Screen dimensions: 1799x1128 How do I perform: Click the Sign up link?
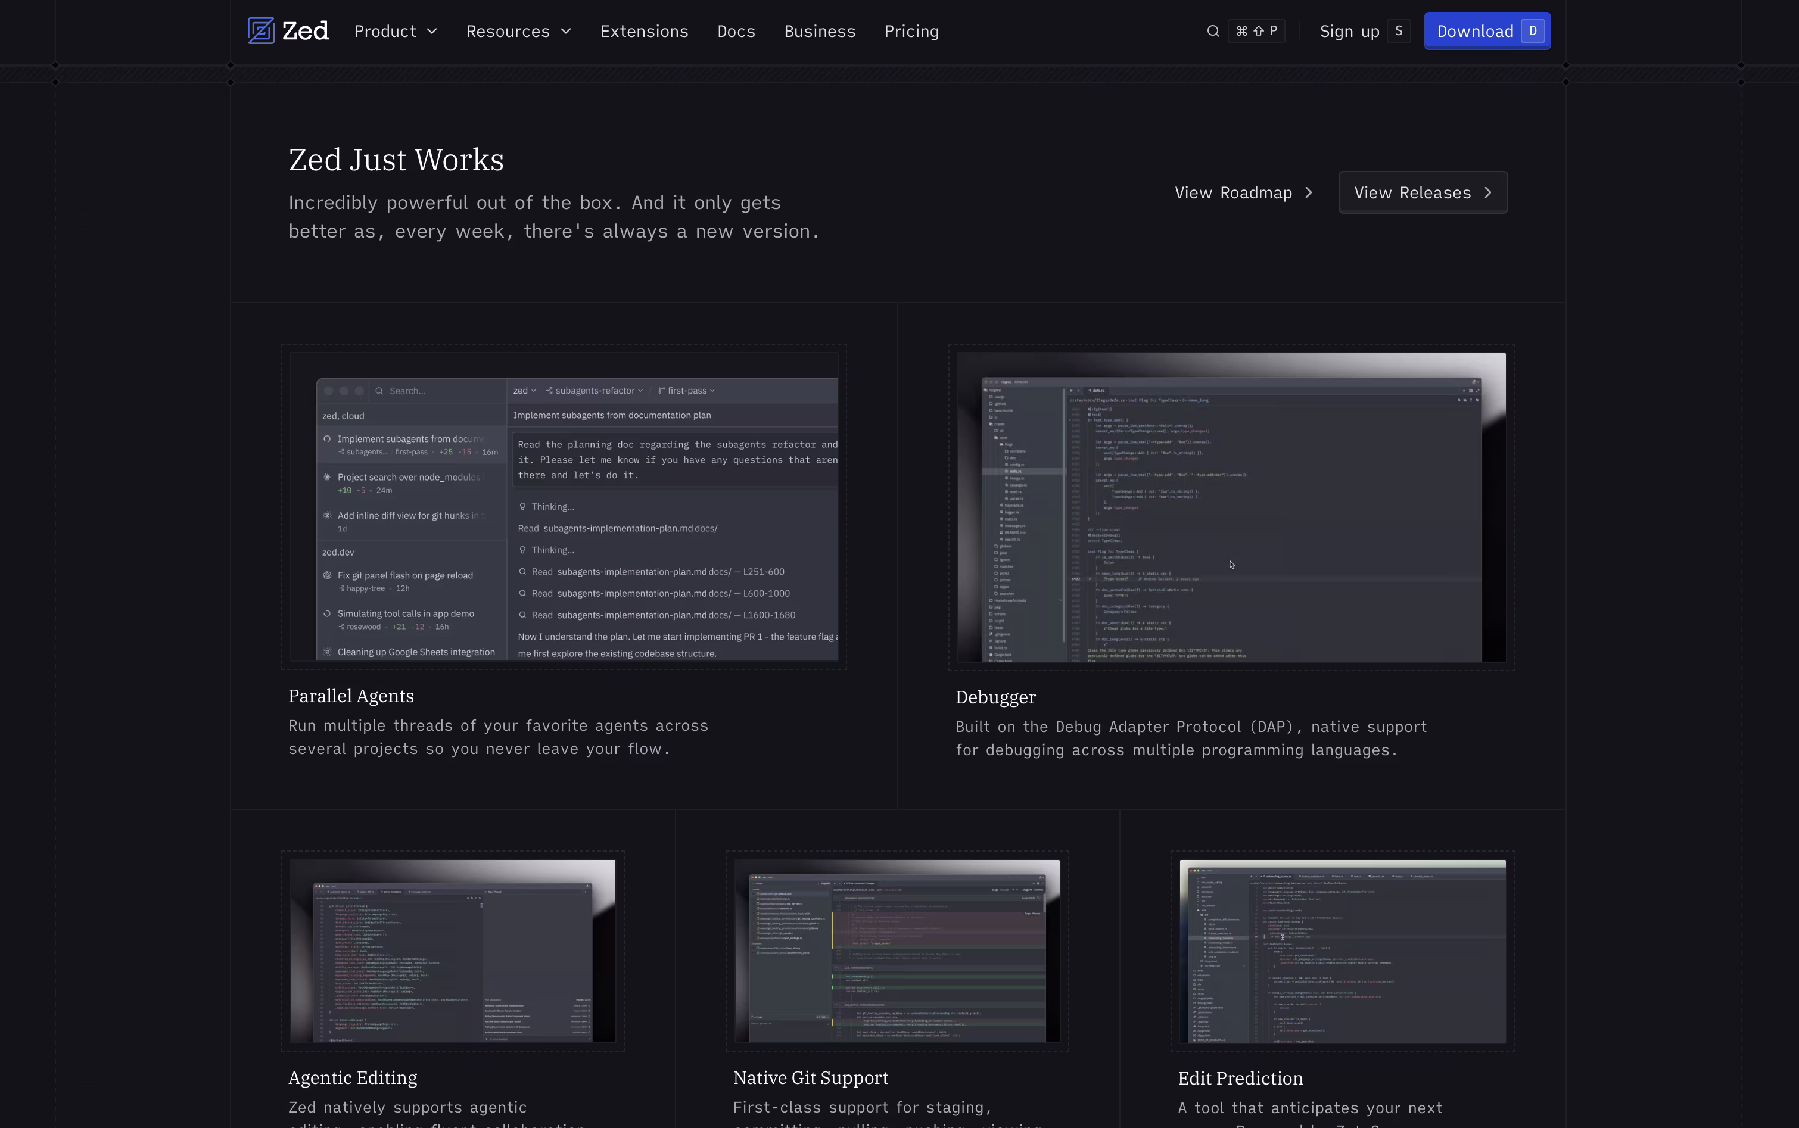pos(1349,32)
